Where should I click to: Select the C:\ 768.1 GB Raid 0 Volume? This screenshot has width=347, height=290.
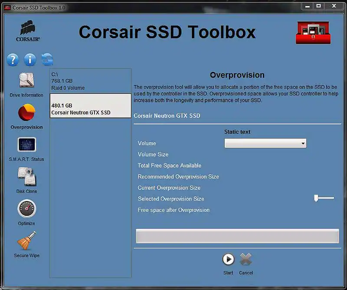click(91, 81)
